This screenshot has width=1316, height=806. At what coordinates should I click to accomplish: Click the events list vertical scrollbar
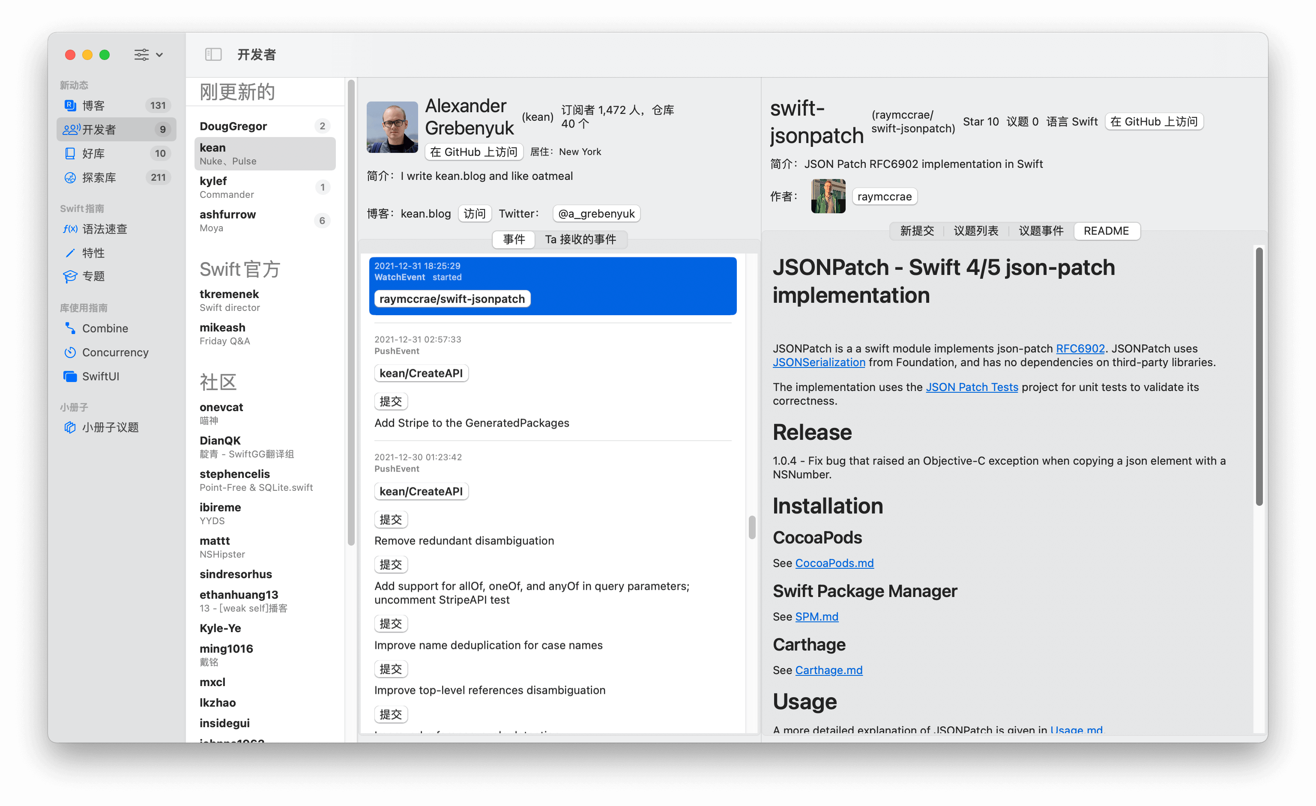751,527
